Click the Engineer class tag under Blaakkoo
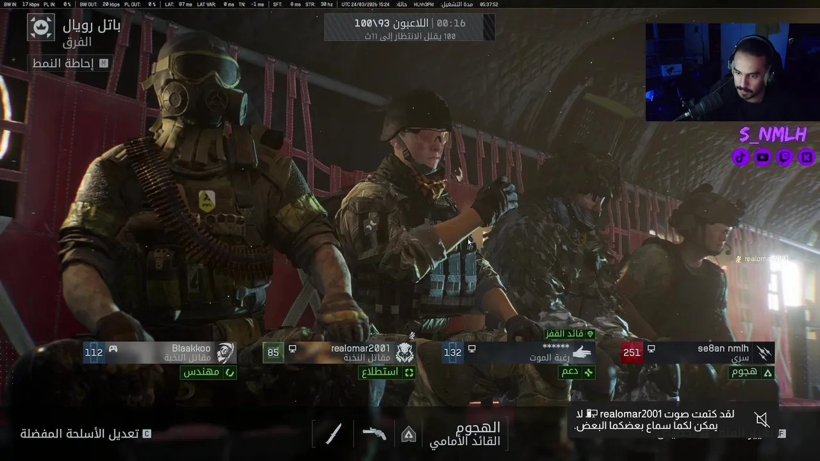 coord(208,372)
